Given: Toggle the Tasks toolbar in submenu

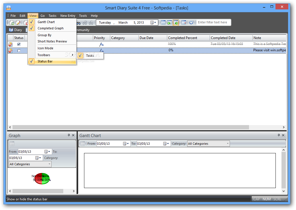Looking at the screenshot, I should tap(90, 56).
